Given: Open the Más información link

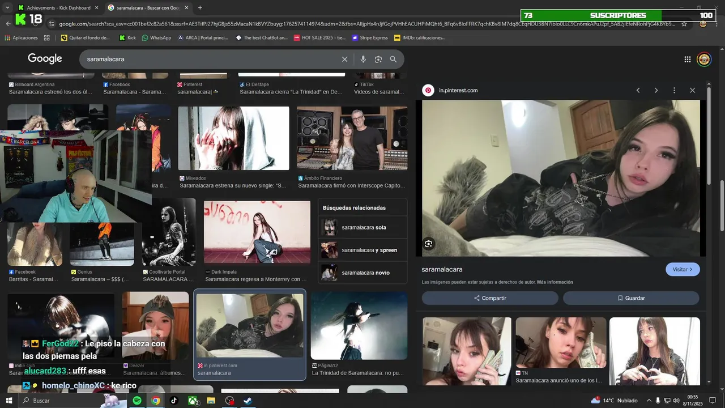Looking at the screenshot, I should (x=555, y=282).
